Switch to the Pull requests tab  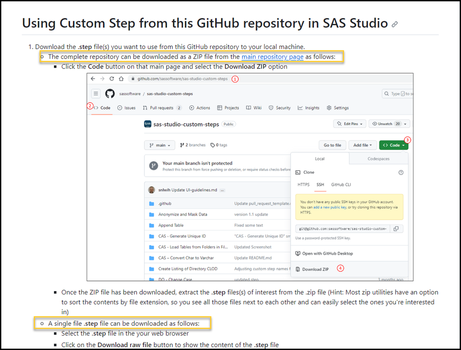tap(162, 108)
